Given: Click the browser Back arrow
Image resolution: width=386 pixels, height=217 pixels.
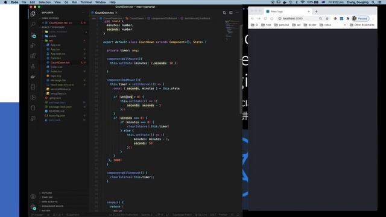Looking at the screenshot, I should tap(252, 19).
